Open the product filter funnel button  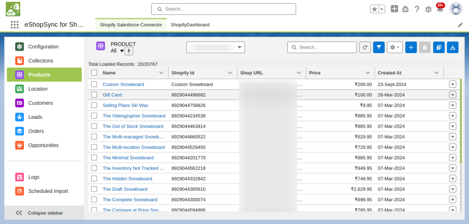click(x=379, y=47)
